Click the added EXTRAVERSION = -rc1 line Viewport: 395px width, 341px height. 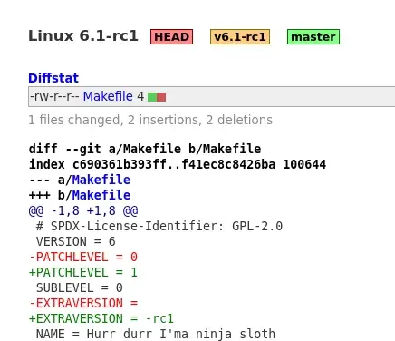(101, 318)
